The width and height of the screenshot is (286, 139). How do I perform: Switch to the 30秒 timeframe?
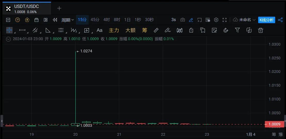(149, 20)
